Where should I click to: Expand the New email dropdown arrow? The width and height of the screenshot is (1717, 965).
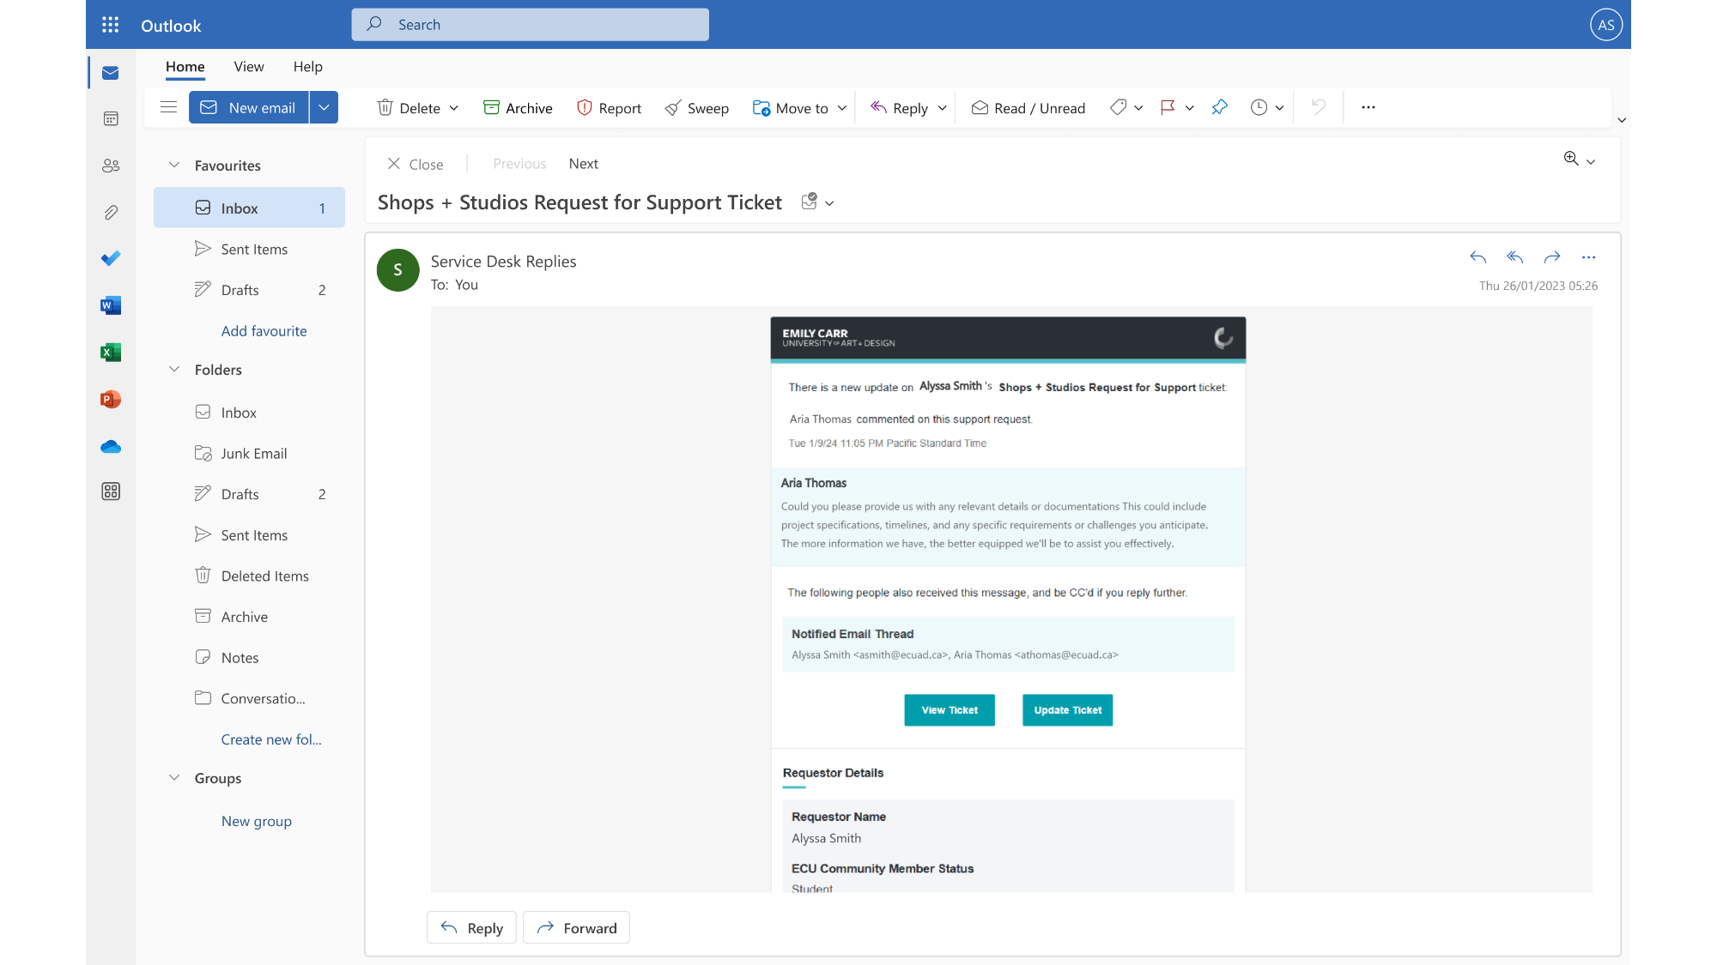pos(324,107)
